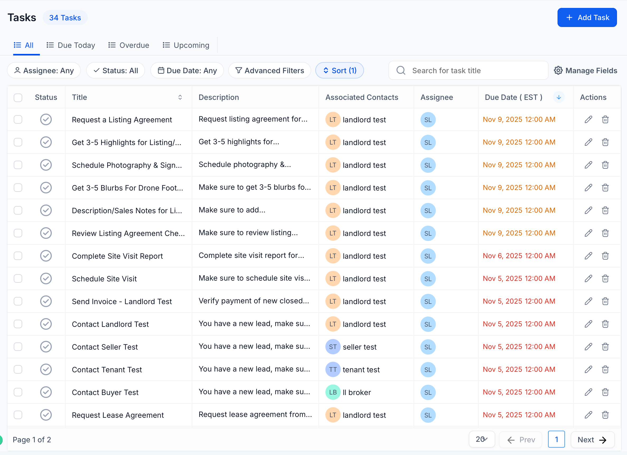Delete the Schedule Site Visit task
Screen dimensions: 627x455
tap(605, 278)
